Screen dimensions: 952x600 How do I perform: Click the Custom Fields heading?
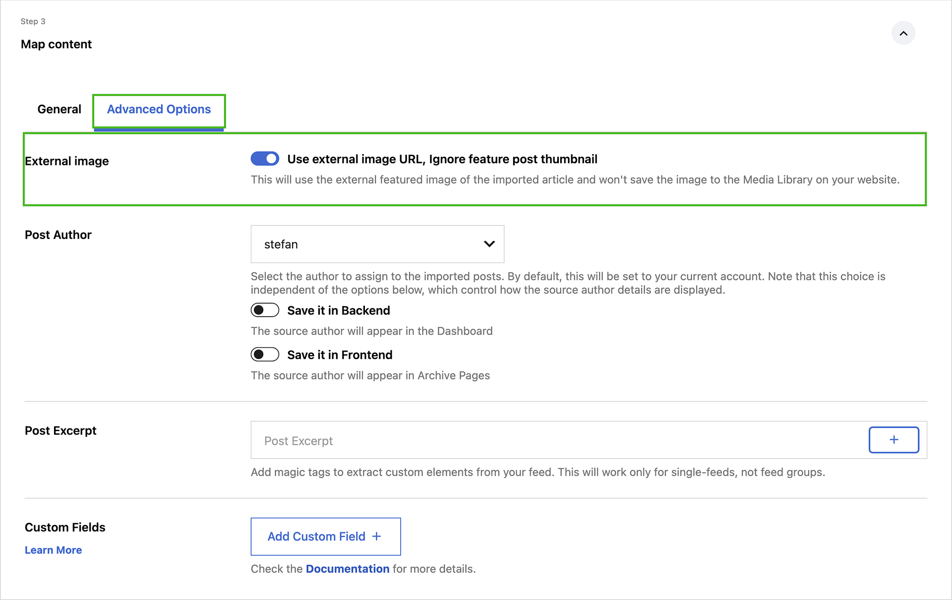pyautogui.click(x=65, y=527)
